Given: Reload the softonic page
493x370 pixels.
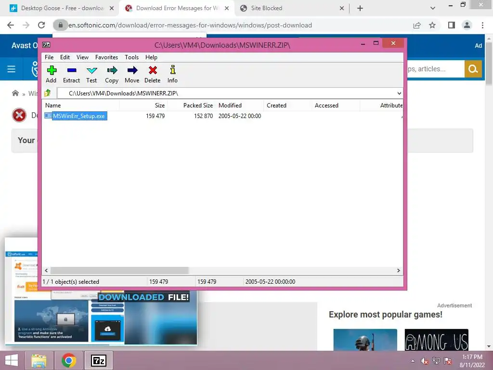Looking at the screenshot, I should [41, 25].
